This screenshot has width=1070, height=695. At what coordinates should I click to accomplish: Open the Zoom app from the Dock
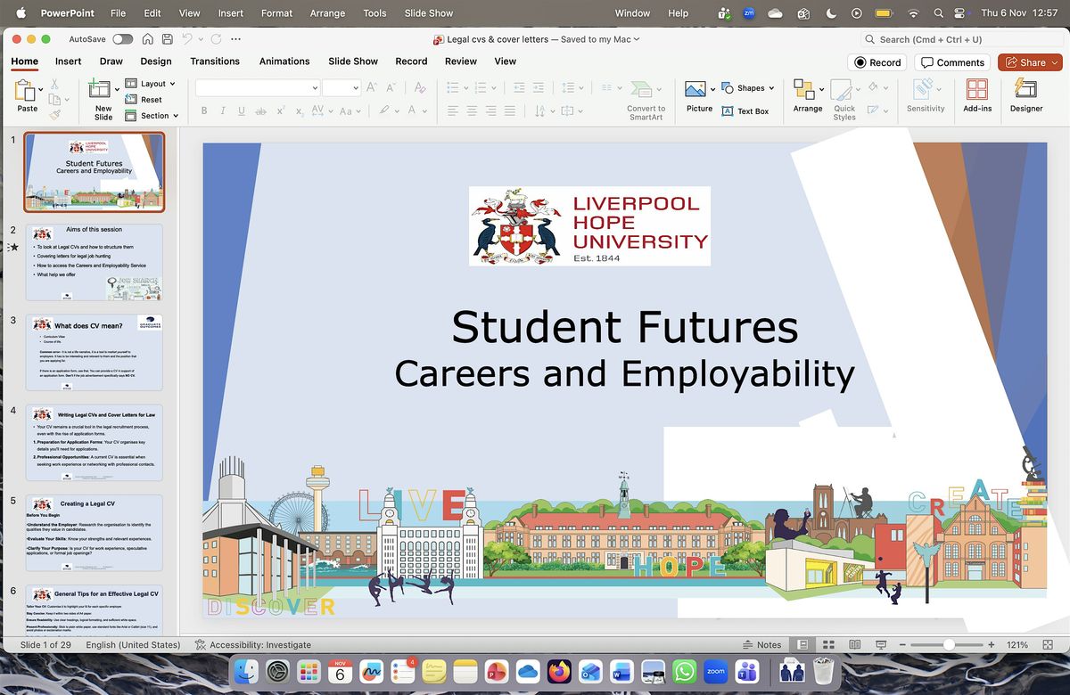[x=714, y=672]
